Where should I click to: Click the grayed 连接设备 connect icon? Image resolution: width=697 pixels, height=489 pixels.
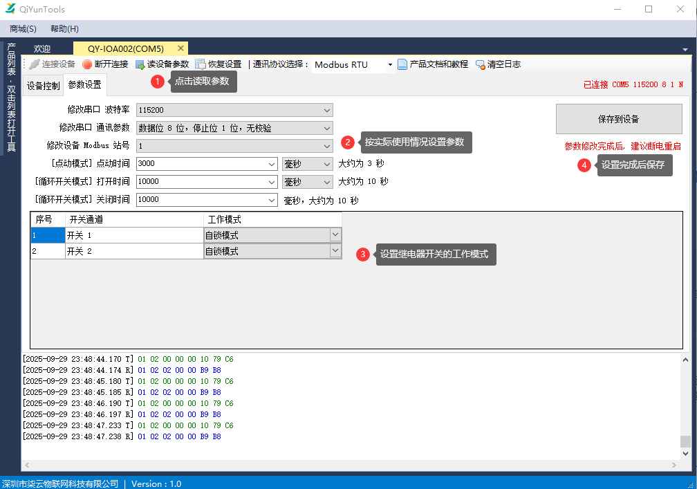click(35, 64)
